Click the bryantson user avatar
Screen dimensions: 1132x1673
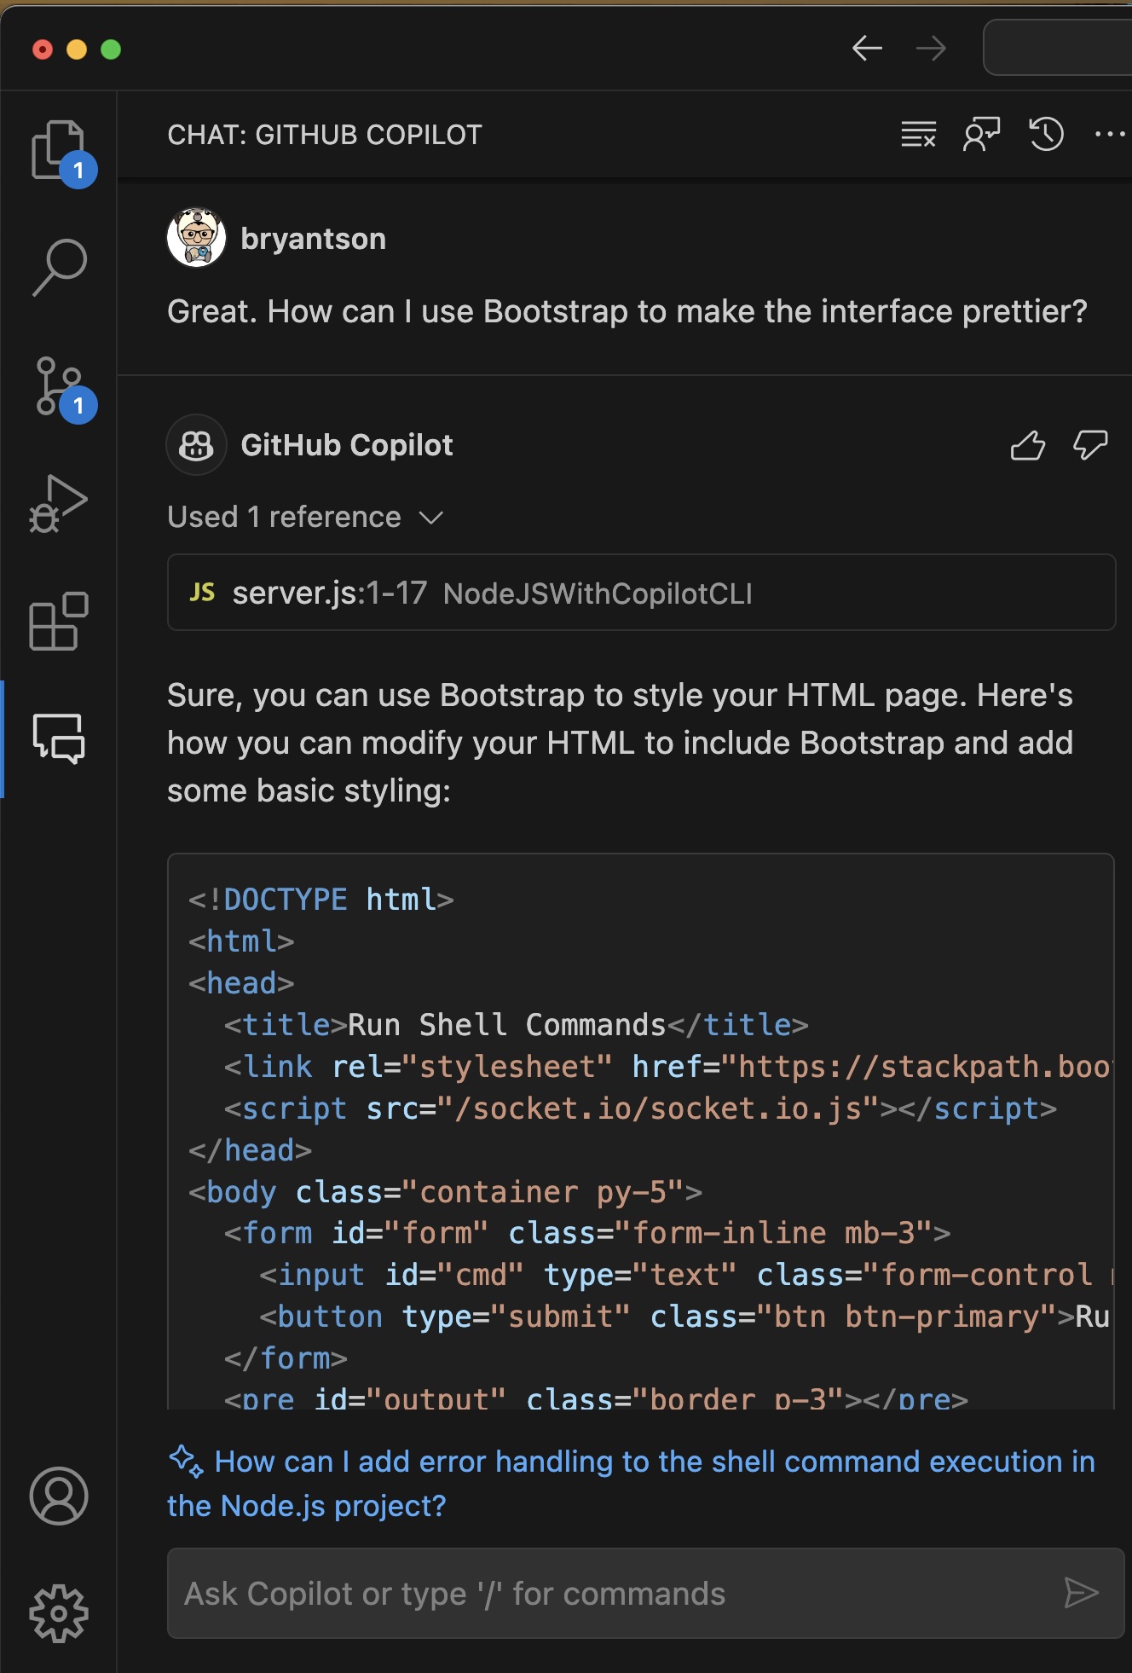tap(197, 238)
